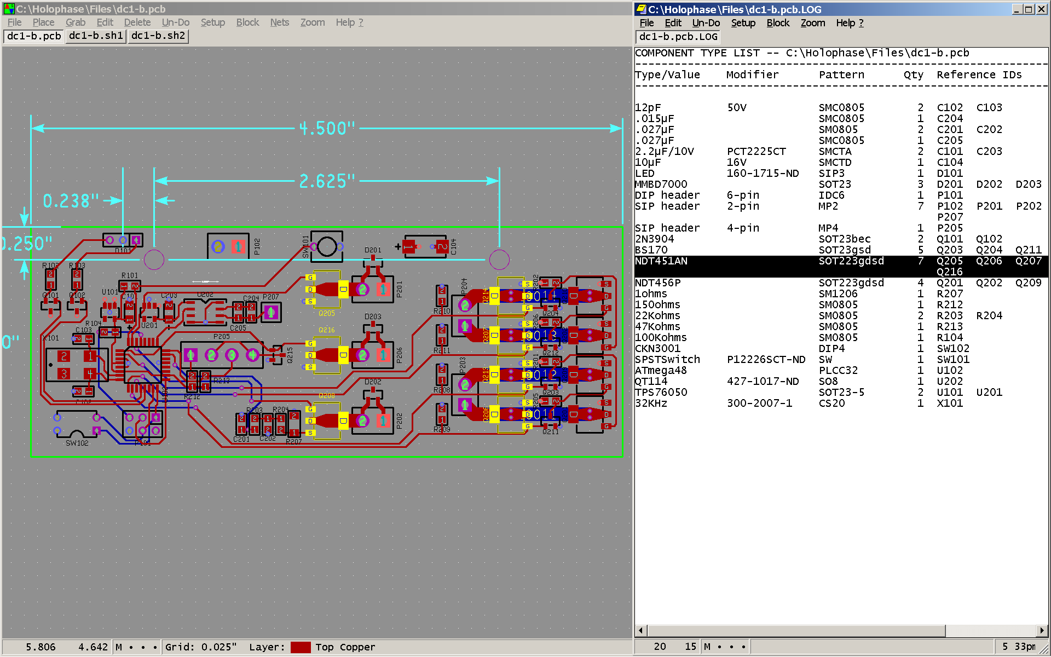Click the LOG window scrollbar right arrow
The height and width of the screenshot is (657, 1051).
click(1042, 630)
